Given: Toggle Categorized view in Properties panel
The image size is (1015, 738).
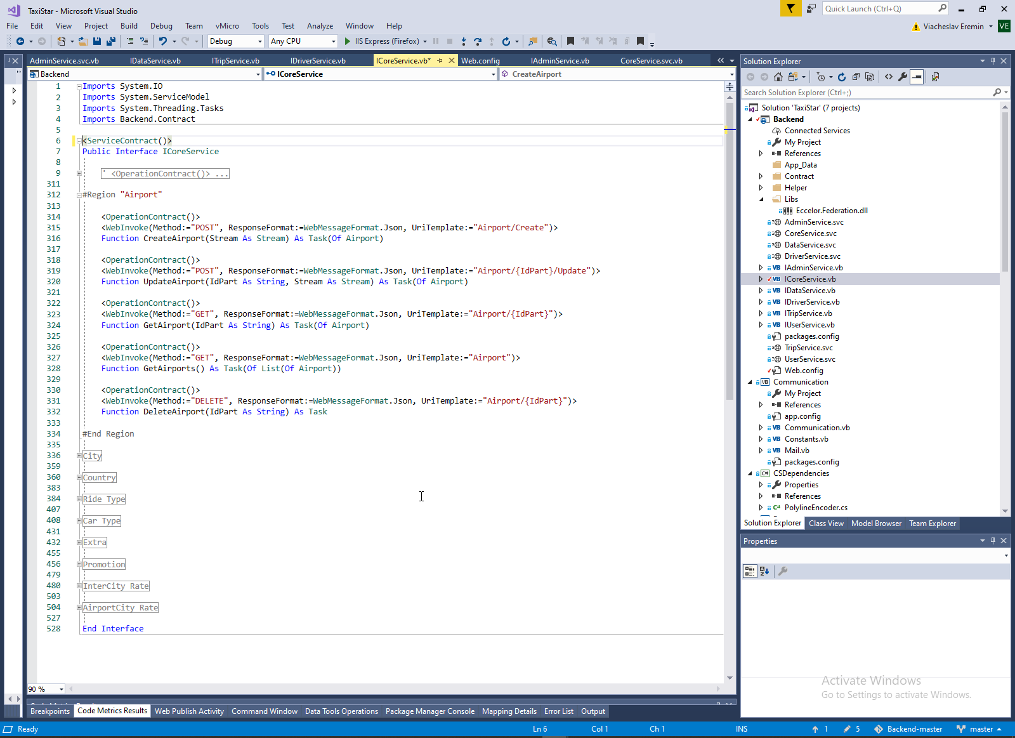Looking at the screenshot, I should [750, 571].
